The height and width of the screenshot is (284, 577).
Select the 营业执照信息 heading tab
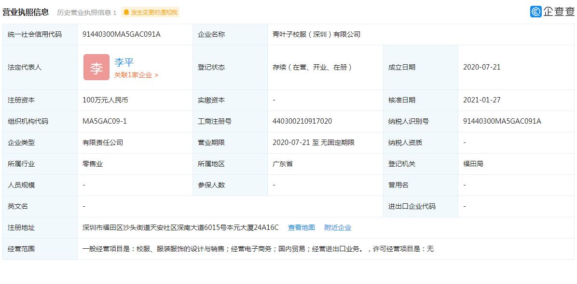coord(26,12)
